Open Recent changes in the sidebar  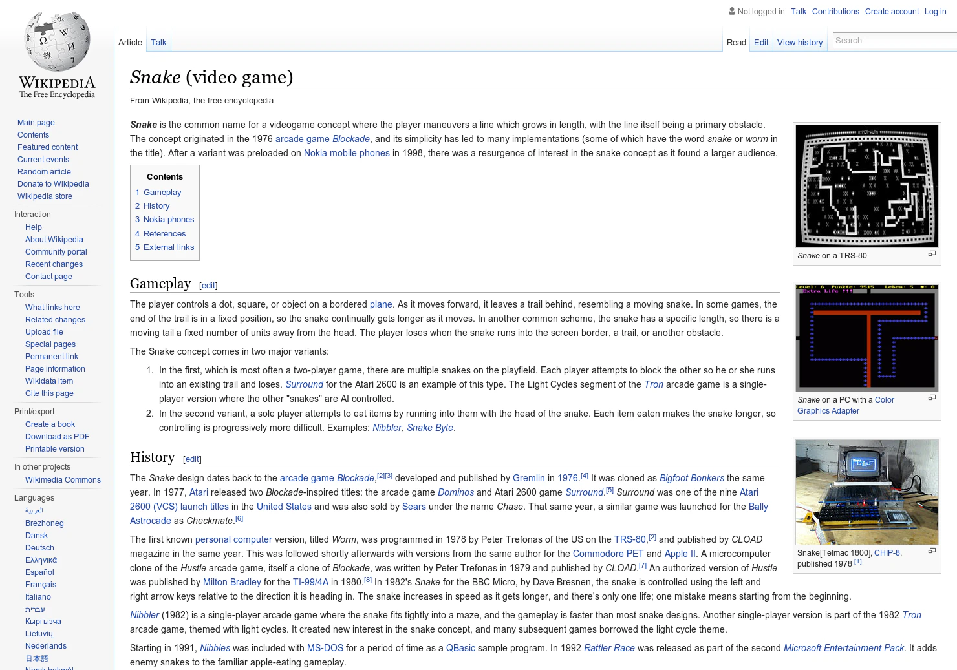point(54,264)
